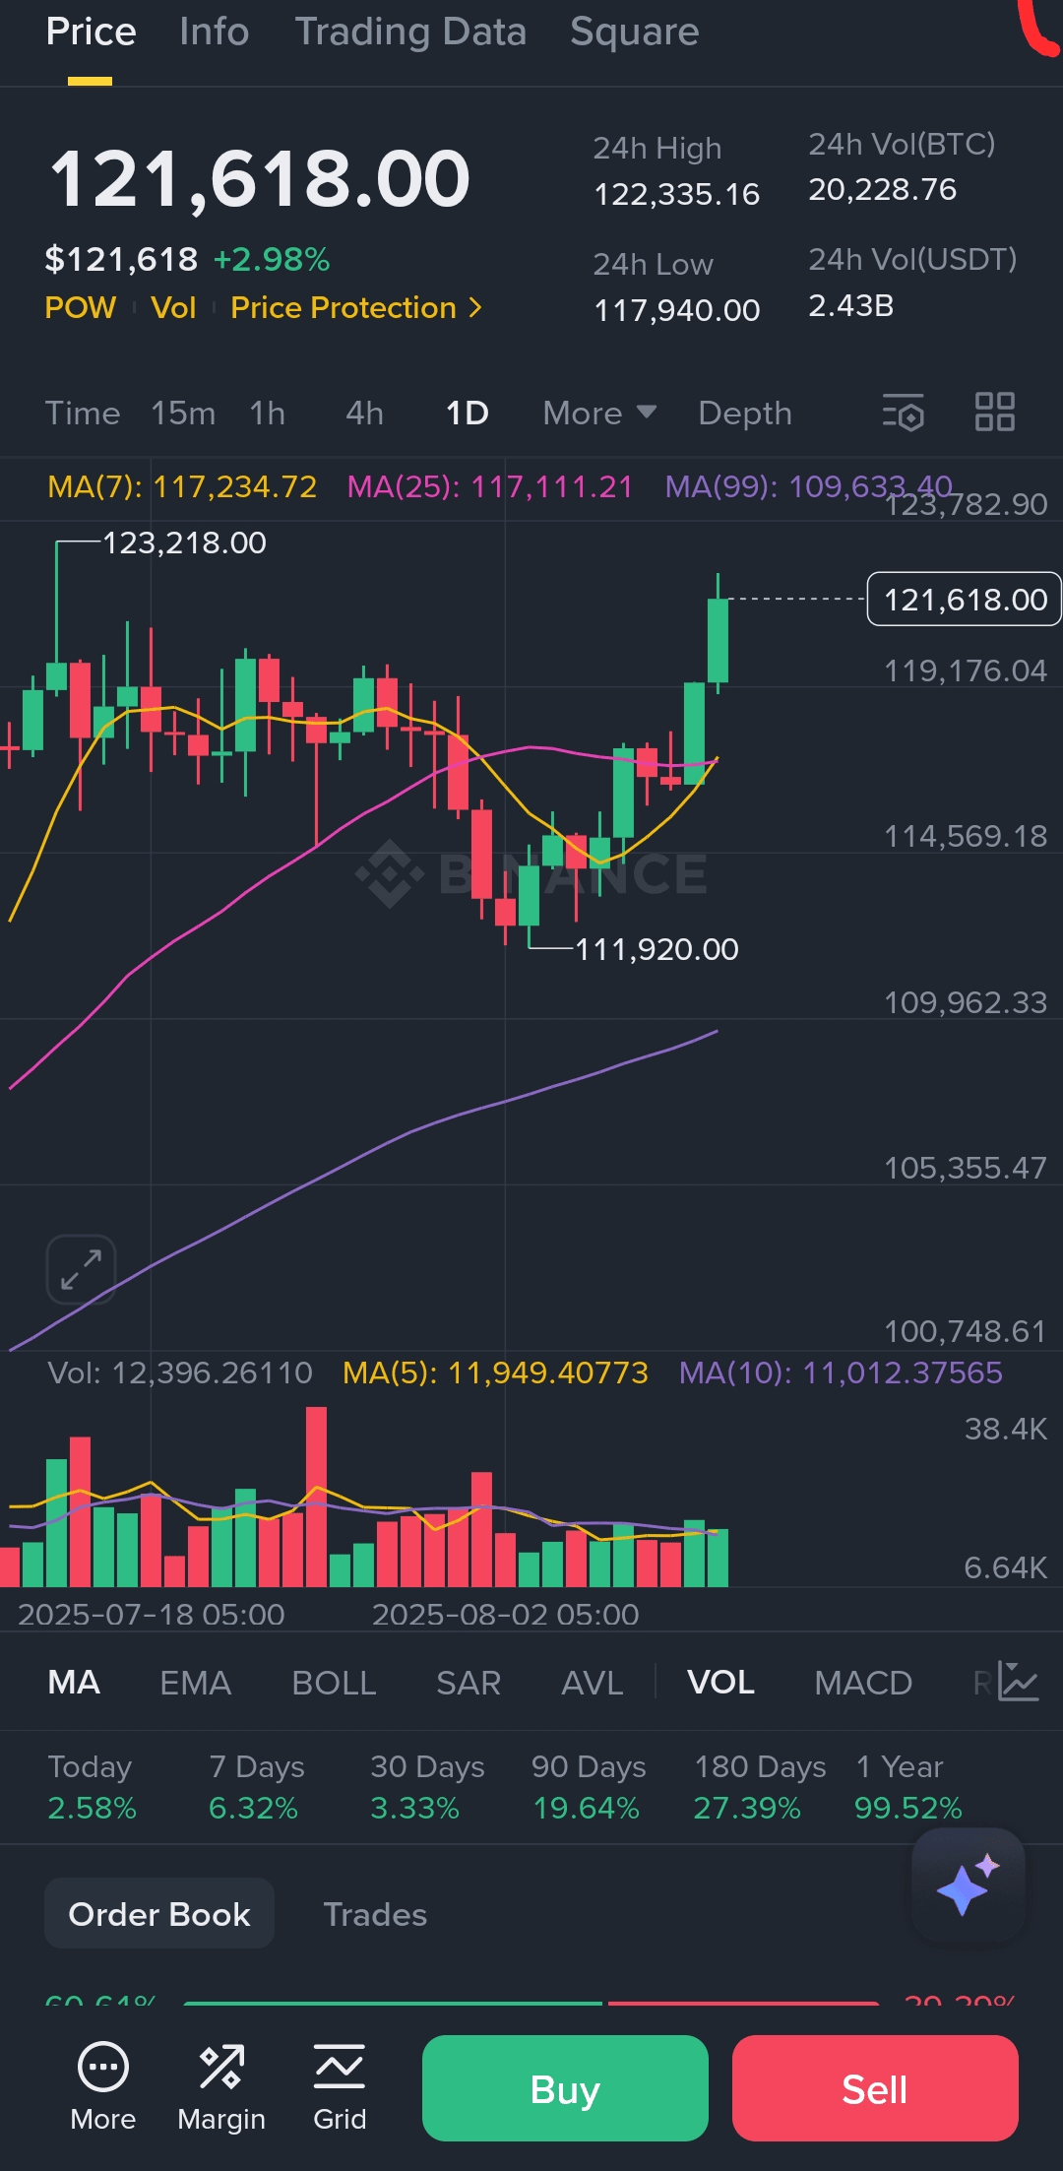Screen dimensions: 1063x2171
Task: Open chart settings icon
Action: 903,413
